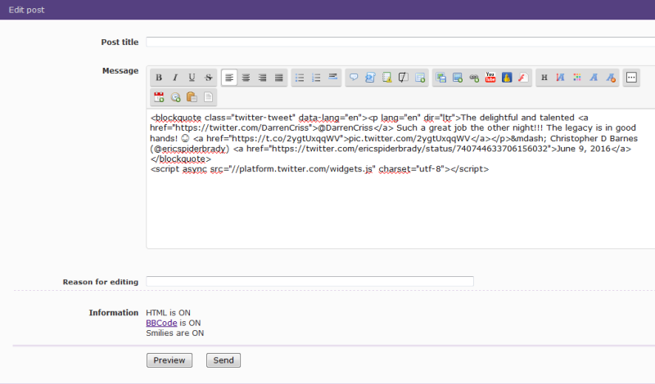Click 'HTML is ON' status text
655x384 pixels.
pos(168,313)
